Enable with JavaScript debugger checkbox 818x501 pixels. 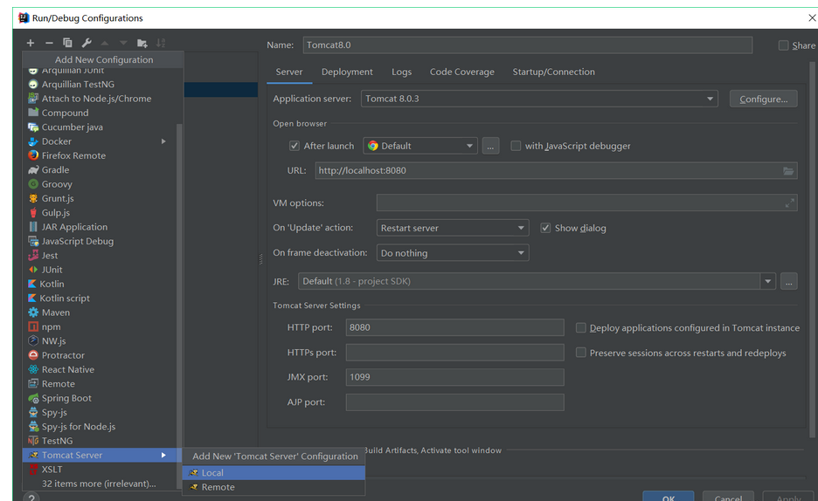(x=516, y=146)
